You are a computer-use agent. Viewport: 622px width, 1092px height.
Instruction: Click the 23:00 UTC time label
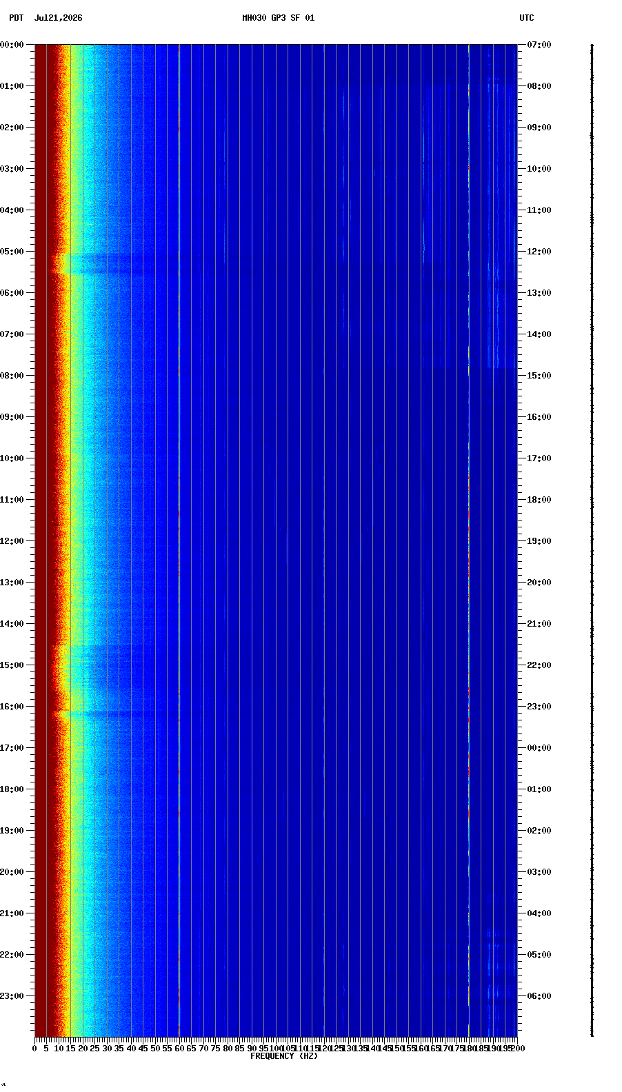click(x=539, y=707)
